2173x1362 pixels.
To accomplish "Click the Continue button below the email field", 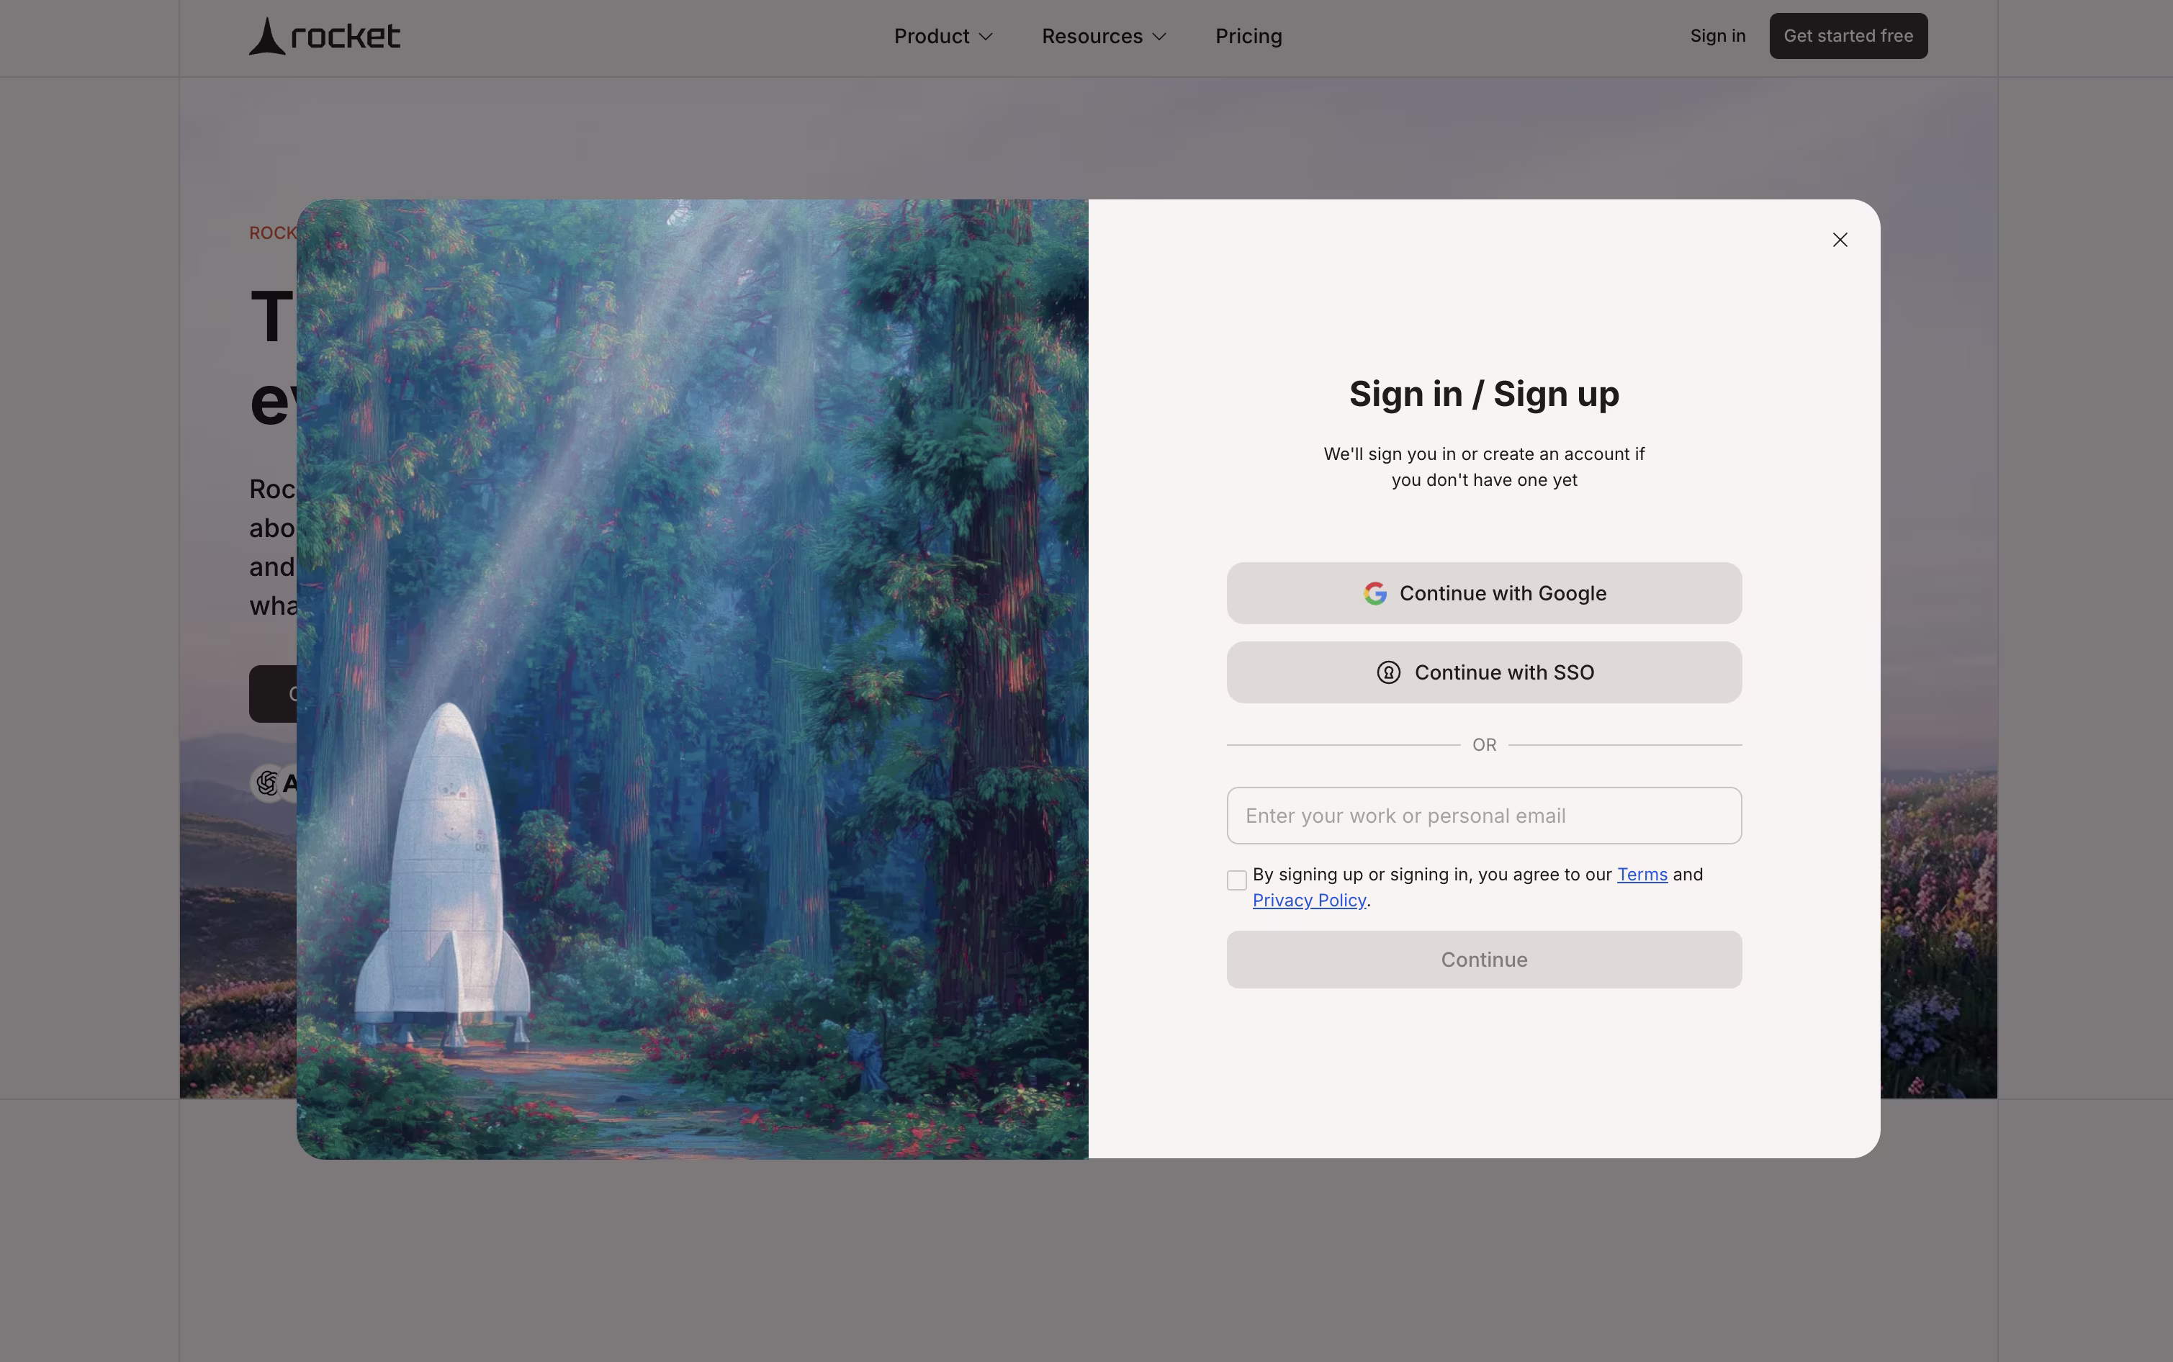I will 1484,960.
